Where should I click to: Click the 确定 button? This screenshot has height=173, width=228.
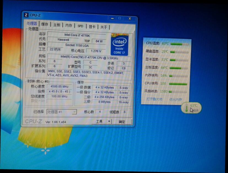pyautogui.click(x=122, y=122)
